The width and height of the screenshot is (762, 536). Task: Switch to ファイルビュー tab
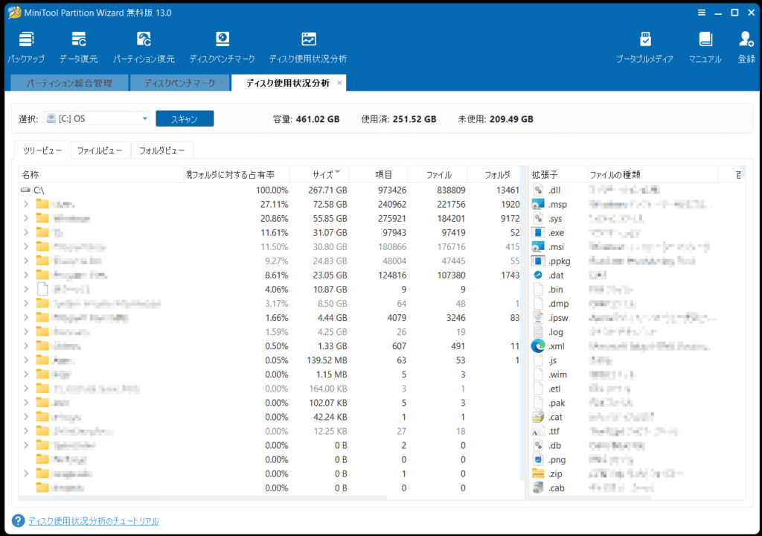pyautogui.click(x=100, y=150)
